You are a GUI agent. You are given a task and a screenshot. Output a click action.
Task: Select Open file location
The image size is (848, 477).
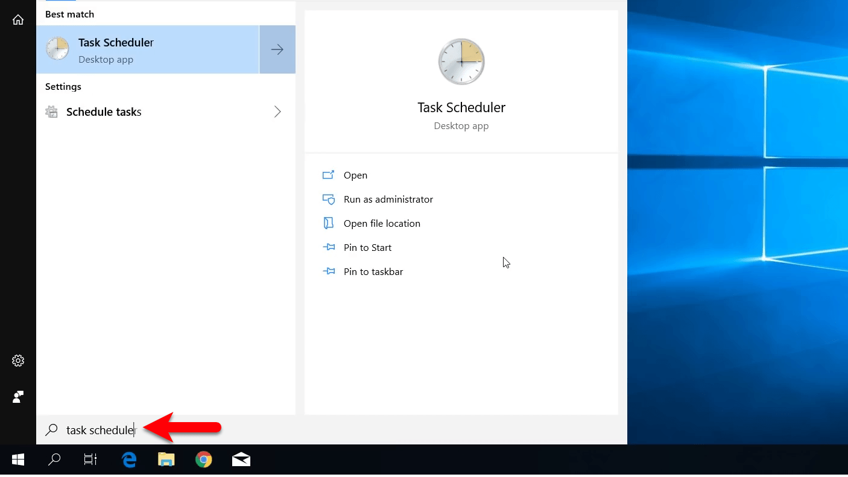(382, 224)
